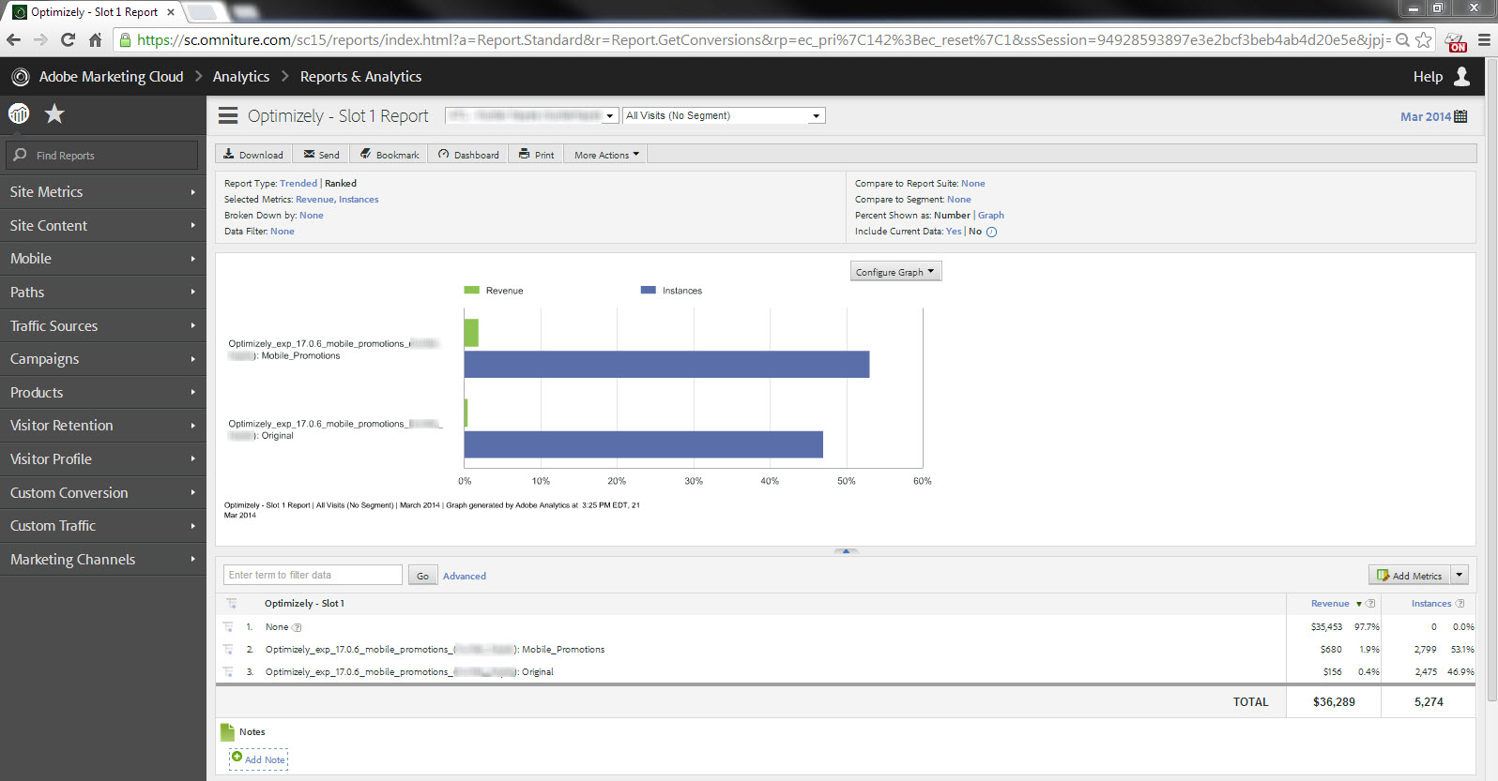Click the Advanced filter link
The width and height of the screenshot is (1498, 781).
coord(465,576)
